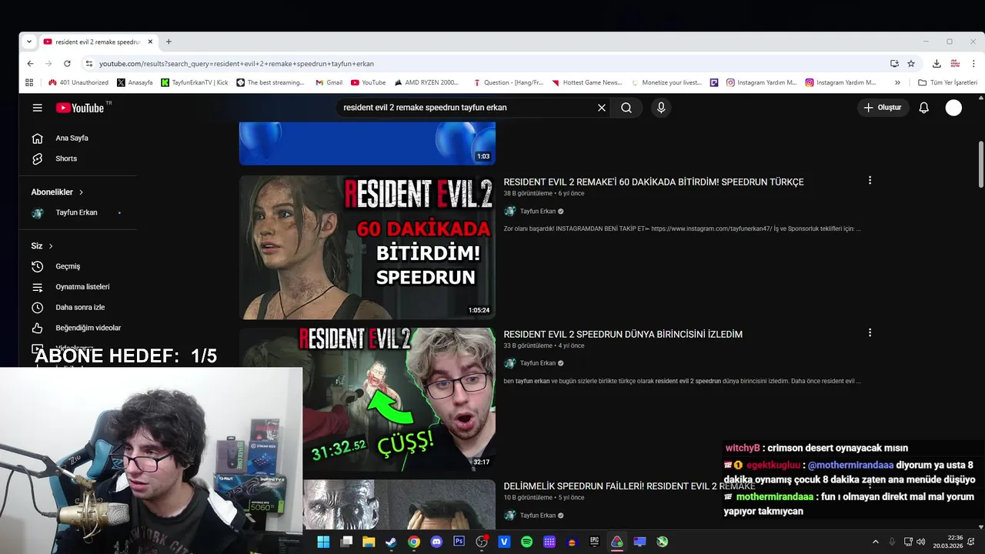Open the Anasayfa bookmark
This screenshot has width=985, height=554.
(135, 82)
